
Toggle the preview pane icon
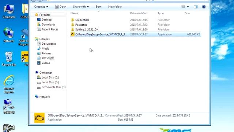tap(196, 7)
